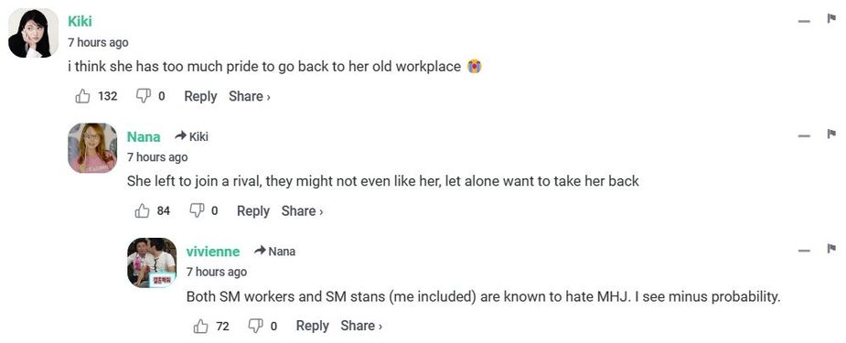Open Share options under Kiki's comment

250,97
